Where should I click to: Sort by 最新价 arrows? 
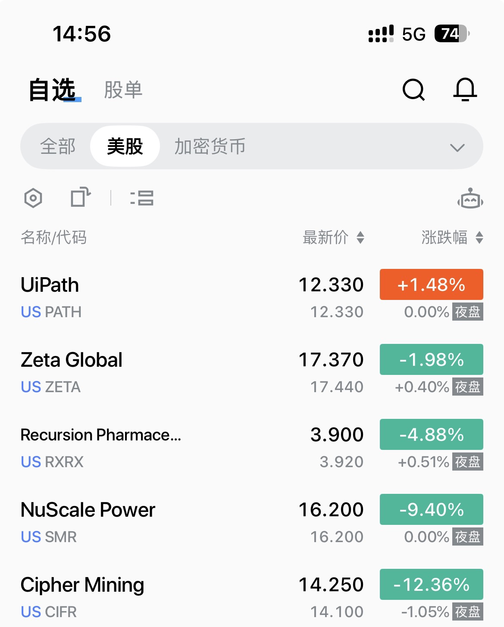(x=360, y=237)
